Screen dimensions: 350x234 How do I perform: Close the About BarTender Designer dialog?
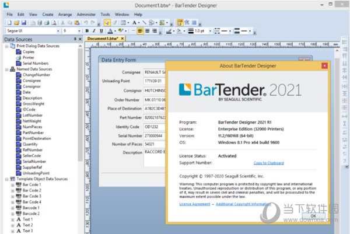point(324,65)
